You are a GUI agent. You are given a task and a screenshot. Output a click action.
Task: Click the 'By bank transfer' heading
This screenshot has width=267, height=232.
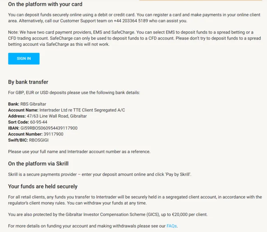coord(28,82)
